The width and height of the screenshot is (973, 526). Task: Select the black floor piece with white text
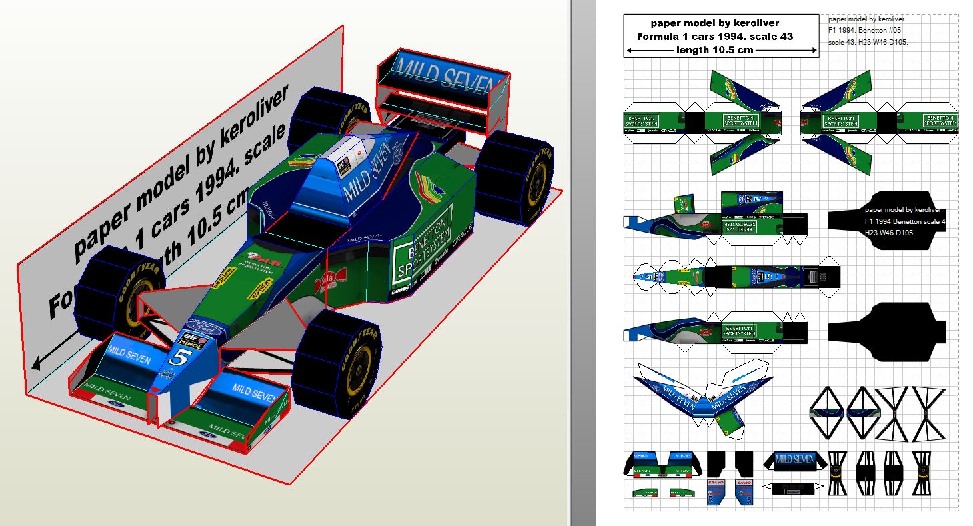coord(885,221)
